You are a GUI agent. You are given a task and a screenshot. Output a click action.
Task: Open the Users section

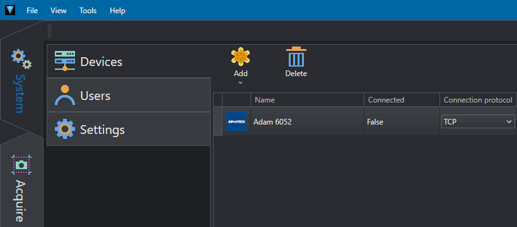pos(129,96)
